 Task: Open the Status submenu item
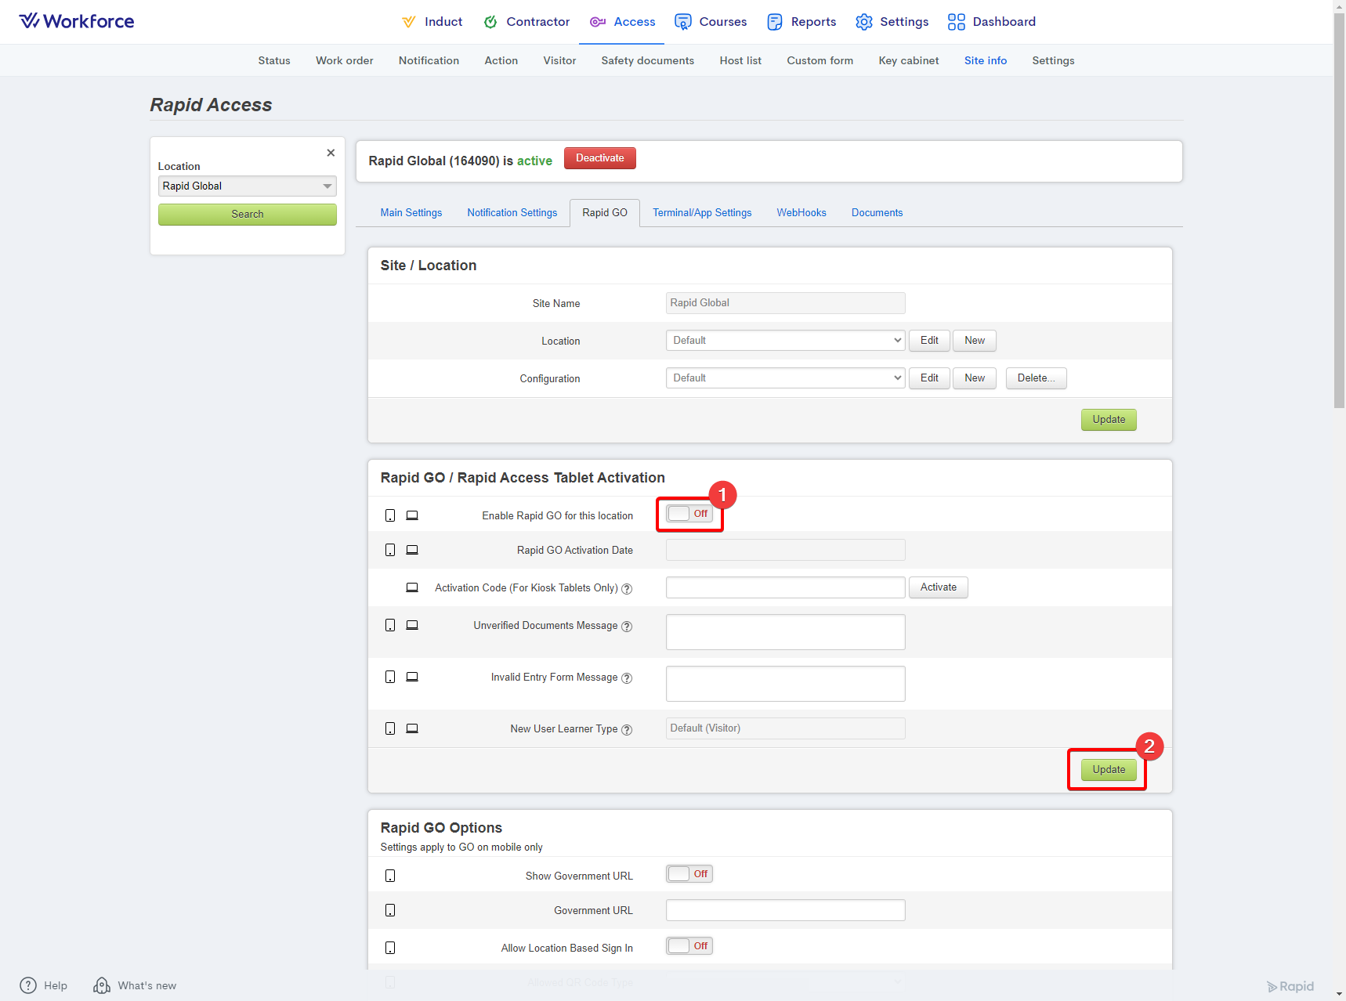click(x=274, y=61)
